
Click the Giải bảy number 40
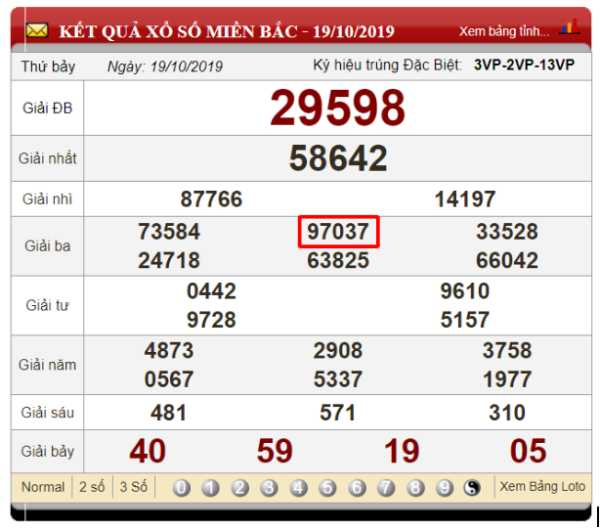point(148,451)
